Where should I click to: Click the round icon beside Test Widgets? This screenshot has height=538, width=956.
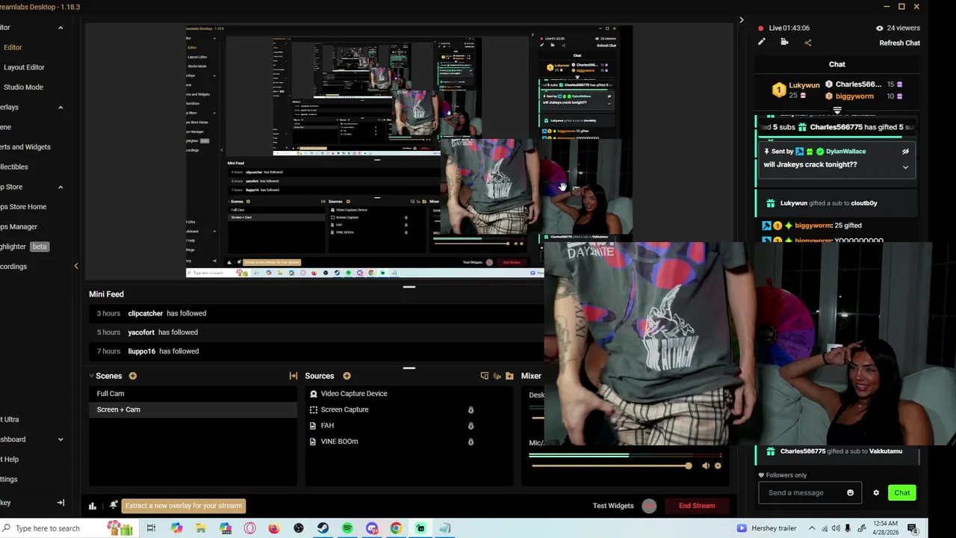(649, 506)
